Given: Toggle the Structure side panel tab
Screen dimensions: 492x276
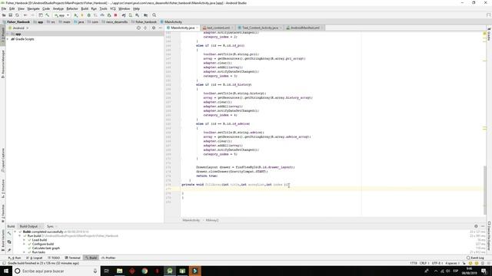Looking at the screenshot, I should [x=3, y=189].
